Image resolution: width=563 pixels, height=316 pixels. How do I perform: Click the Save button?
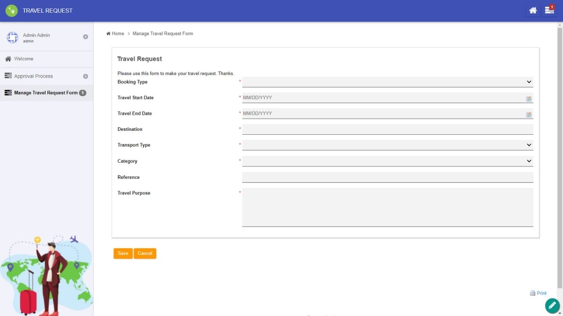pyautogui.click(x=123, y=254)
